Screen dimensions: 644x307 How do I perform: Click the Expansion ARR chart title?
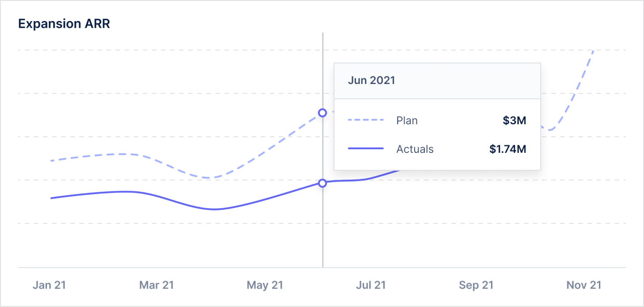[x=64, y=24]
